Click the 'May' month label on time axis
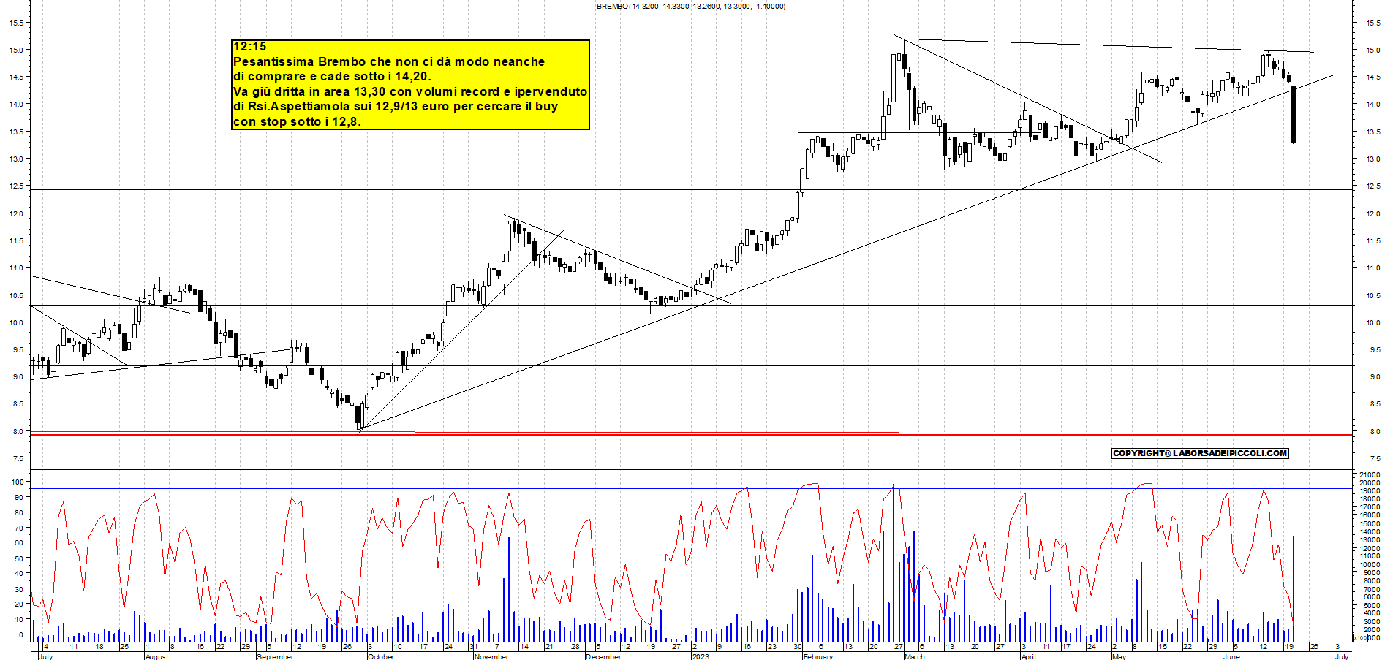Viewport: 1382px width, 660px height. pos(1119,656)
